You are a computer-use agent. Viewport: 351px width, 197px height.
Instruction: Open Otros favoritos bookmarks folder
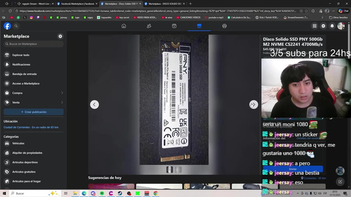click(x=338, y=18)
